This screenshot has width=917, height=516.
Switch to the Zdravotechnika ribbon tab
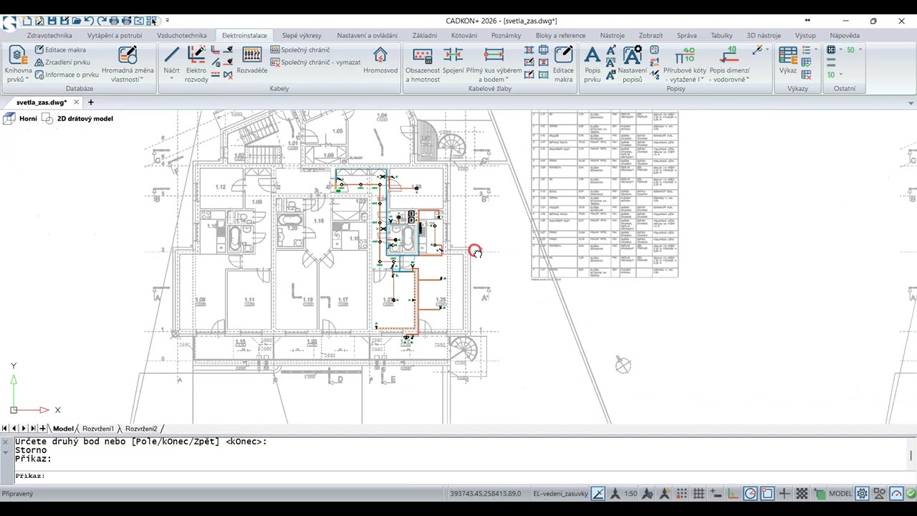coord(49,35)
